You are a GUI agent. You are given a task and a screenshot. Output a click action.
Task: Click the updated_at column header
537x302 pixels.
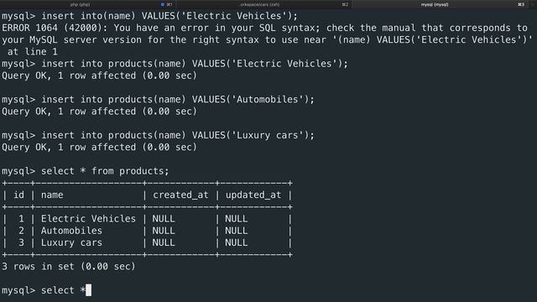[x=253, y=195]
